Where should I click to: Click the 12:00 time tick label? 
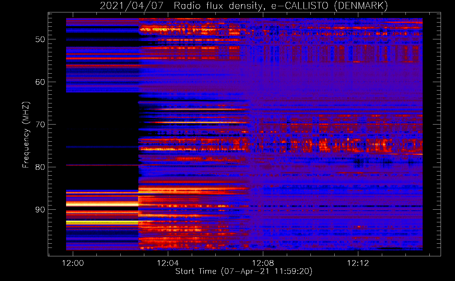tap(73, 263)
